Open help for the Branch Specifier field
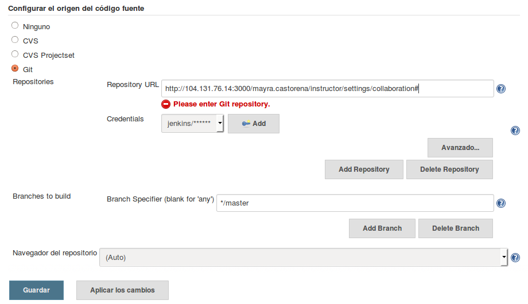 coord(500,203)
